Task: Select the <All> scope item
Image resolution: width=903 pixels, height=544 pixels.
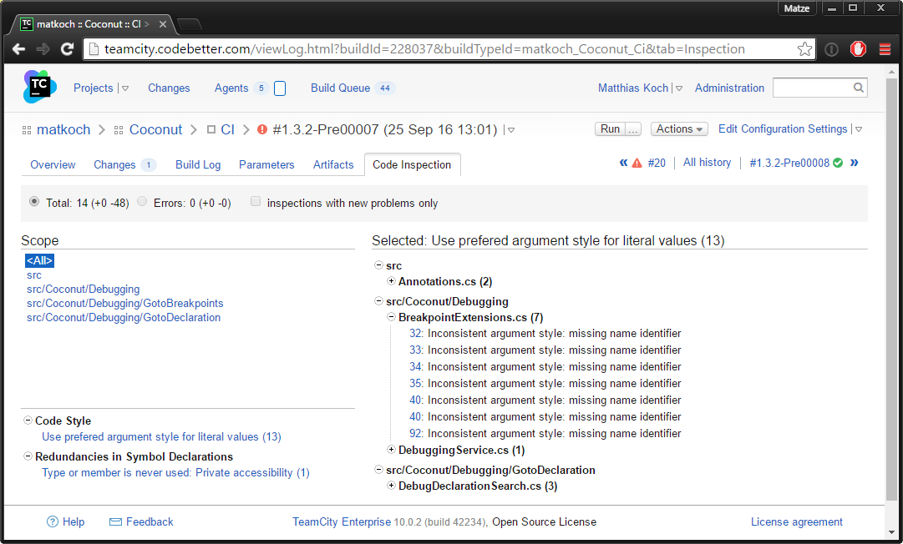Action: point(40,260)
